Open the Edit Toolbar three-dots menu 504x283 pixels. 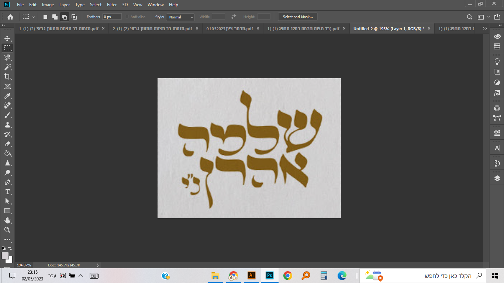coord(7,240)
